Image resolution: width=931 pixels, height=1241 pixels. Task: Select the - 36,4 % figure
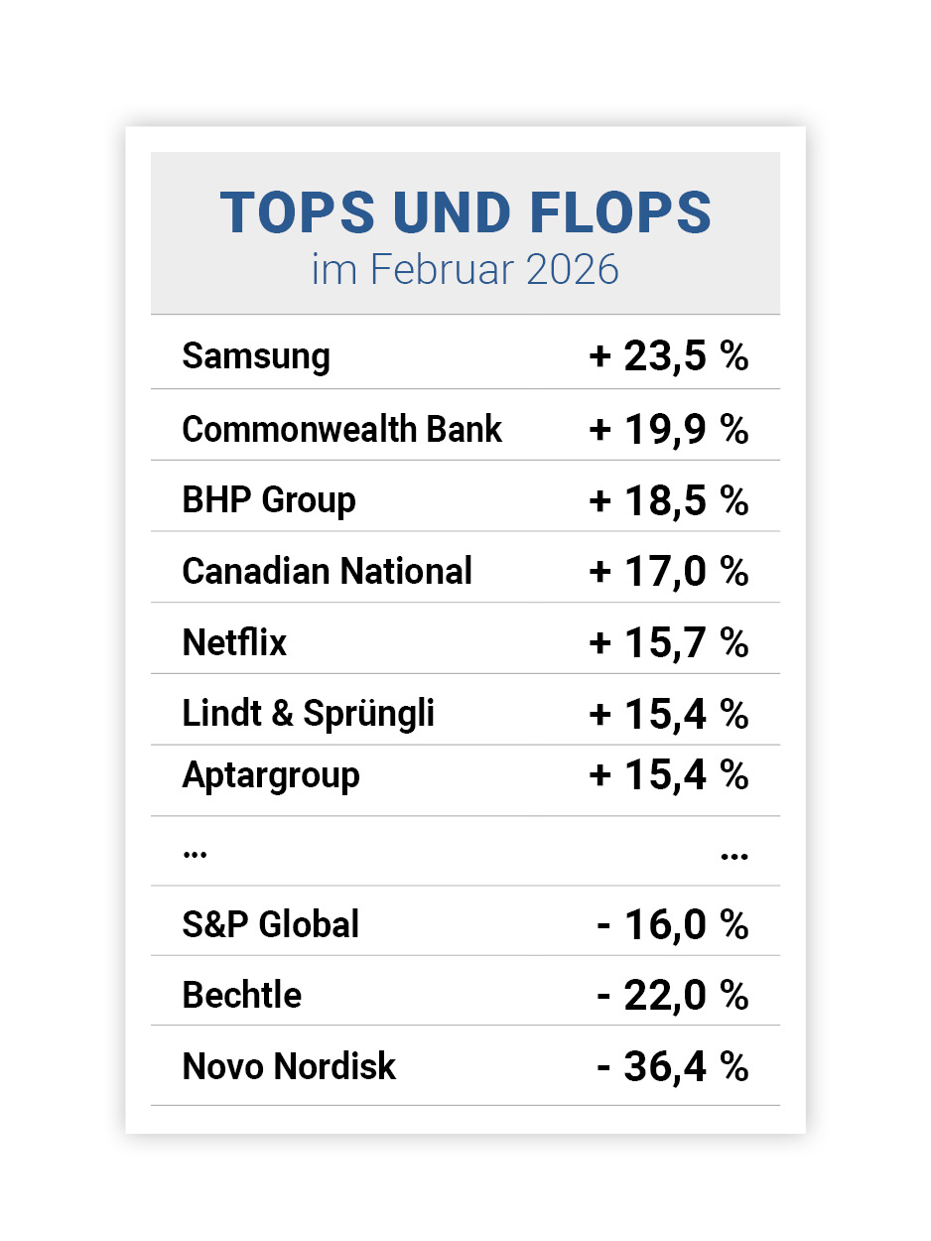tap(672, 1067)
